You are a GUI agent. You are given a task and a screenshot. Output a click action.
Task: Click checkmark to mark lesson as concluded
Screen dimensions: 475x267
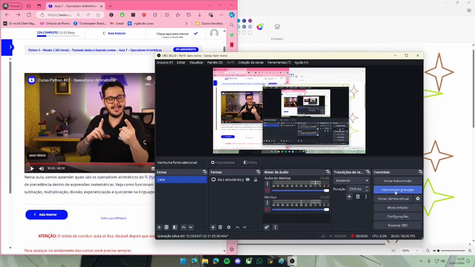pos(196,34)
